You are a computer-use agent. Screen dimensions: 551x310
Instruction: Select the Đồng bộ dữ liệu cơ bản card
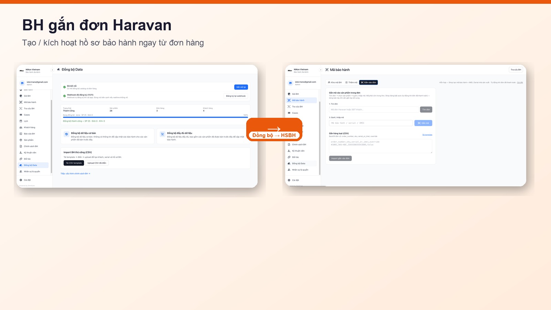coord(107,136)
